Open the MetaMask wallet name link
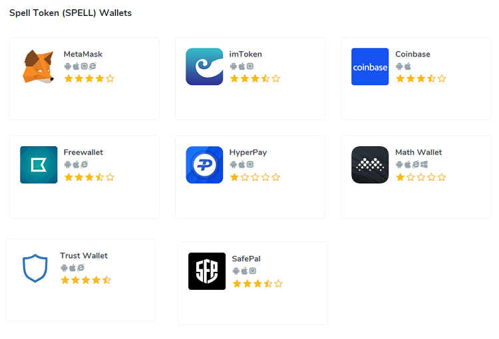 point(83,54)
